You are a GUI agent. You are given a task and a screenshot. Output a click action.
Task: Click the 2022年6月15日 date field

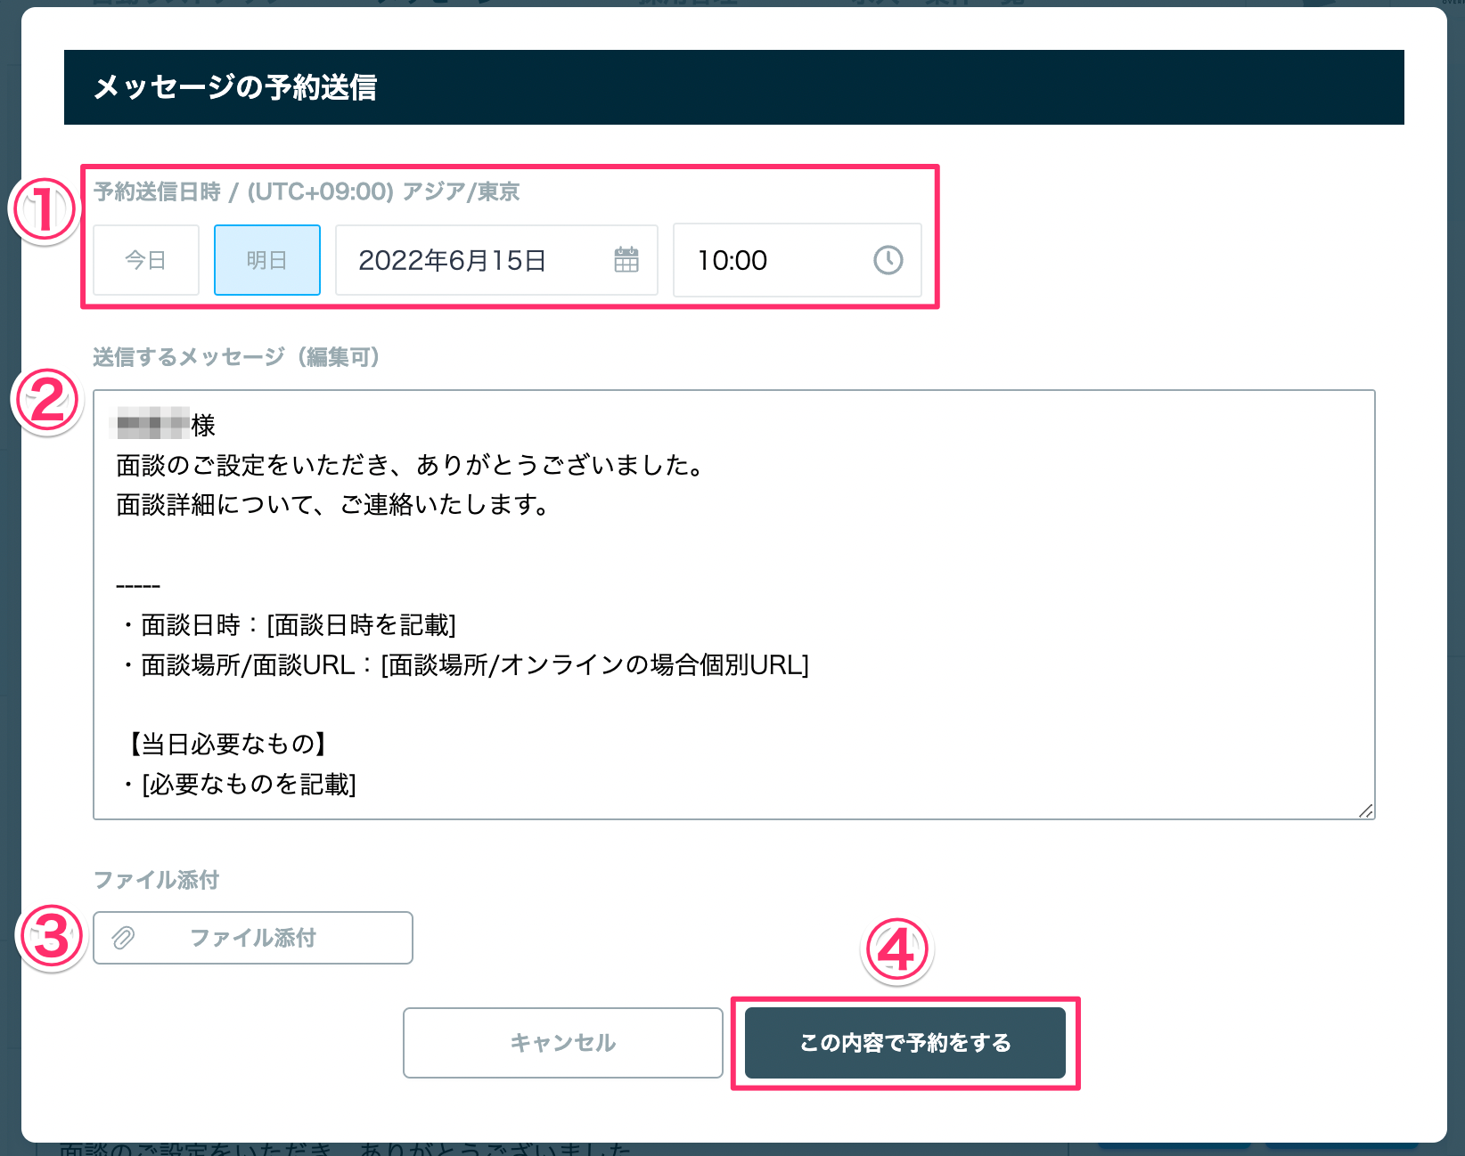click(496, 260)
